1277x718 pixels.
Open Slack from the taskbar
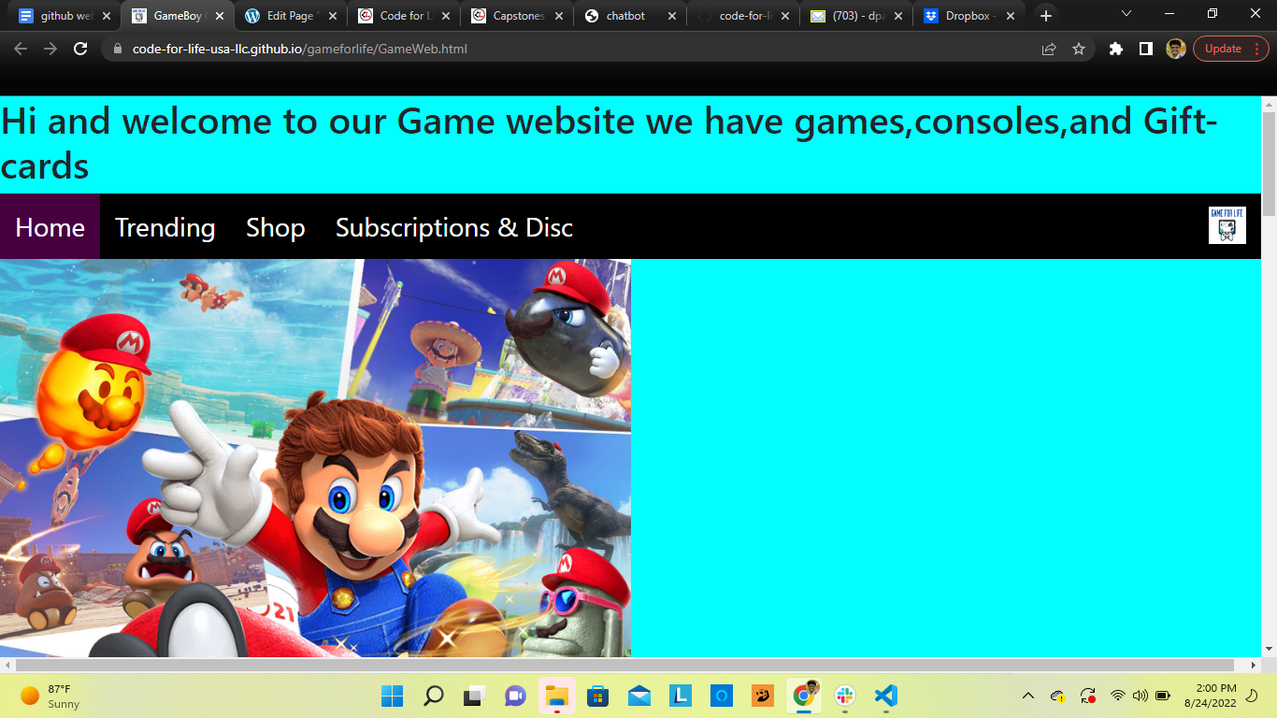(x=844, y=696)
